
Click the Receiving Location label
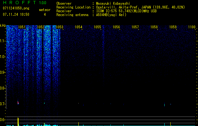click(x=73, y=7)
